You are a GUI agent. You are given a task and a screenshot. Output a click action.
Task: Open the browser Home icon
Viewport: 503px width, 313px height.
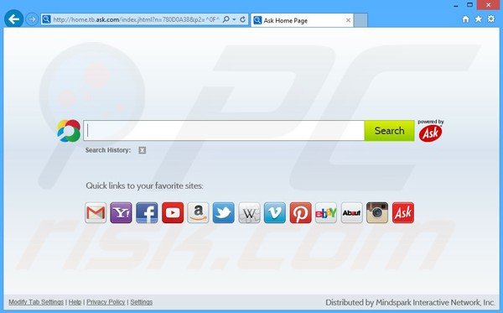(x=465, y=19)
